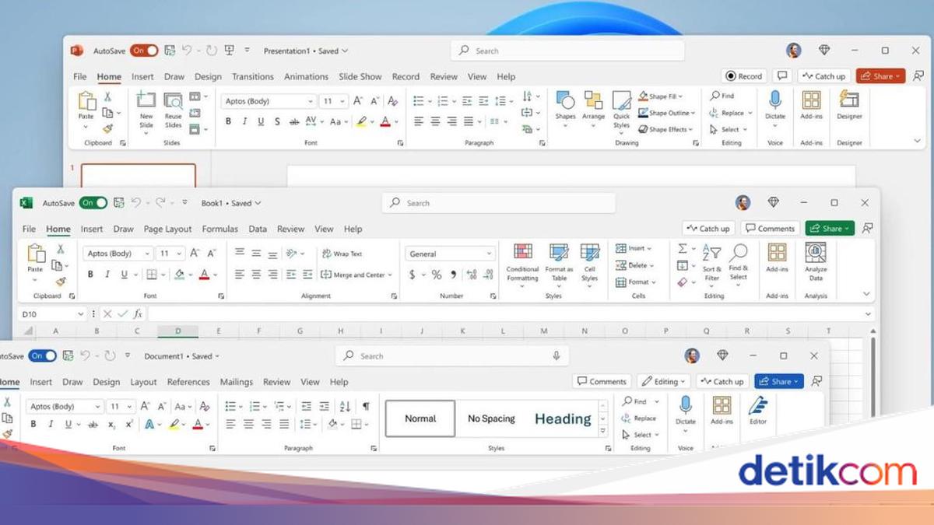Viewport: 934px width, 525px height.
Task: Select first slide thumbnail in PowerPoint
Action: (x=138, y=175)
